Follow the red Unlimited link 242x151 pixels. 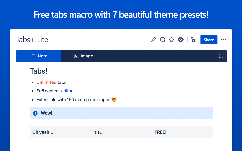46,82
